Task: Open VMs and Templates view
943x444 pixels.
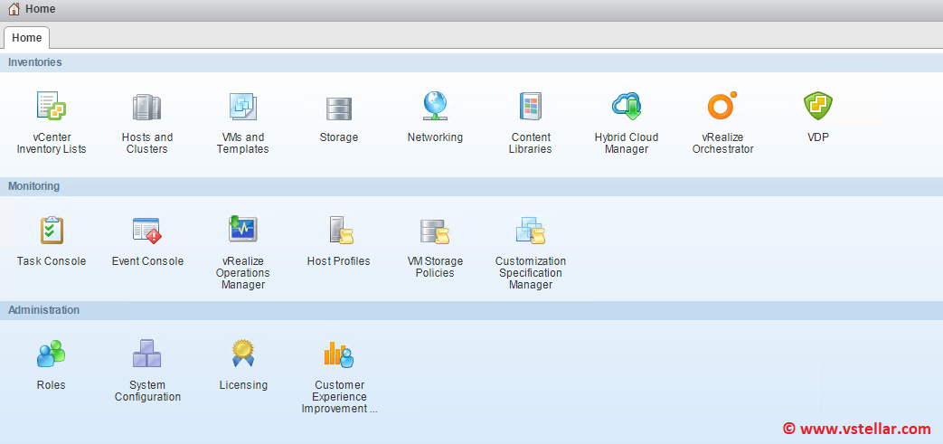Action: tap(242, 108)
